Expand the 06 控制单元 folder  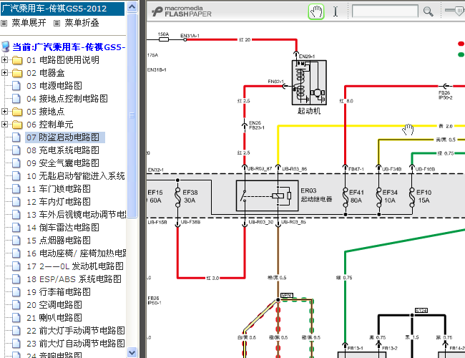pyautogui.click(x=4, y=125)
